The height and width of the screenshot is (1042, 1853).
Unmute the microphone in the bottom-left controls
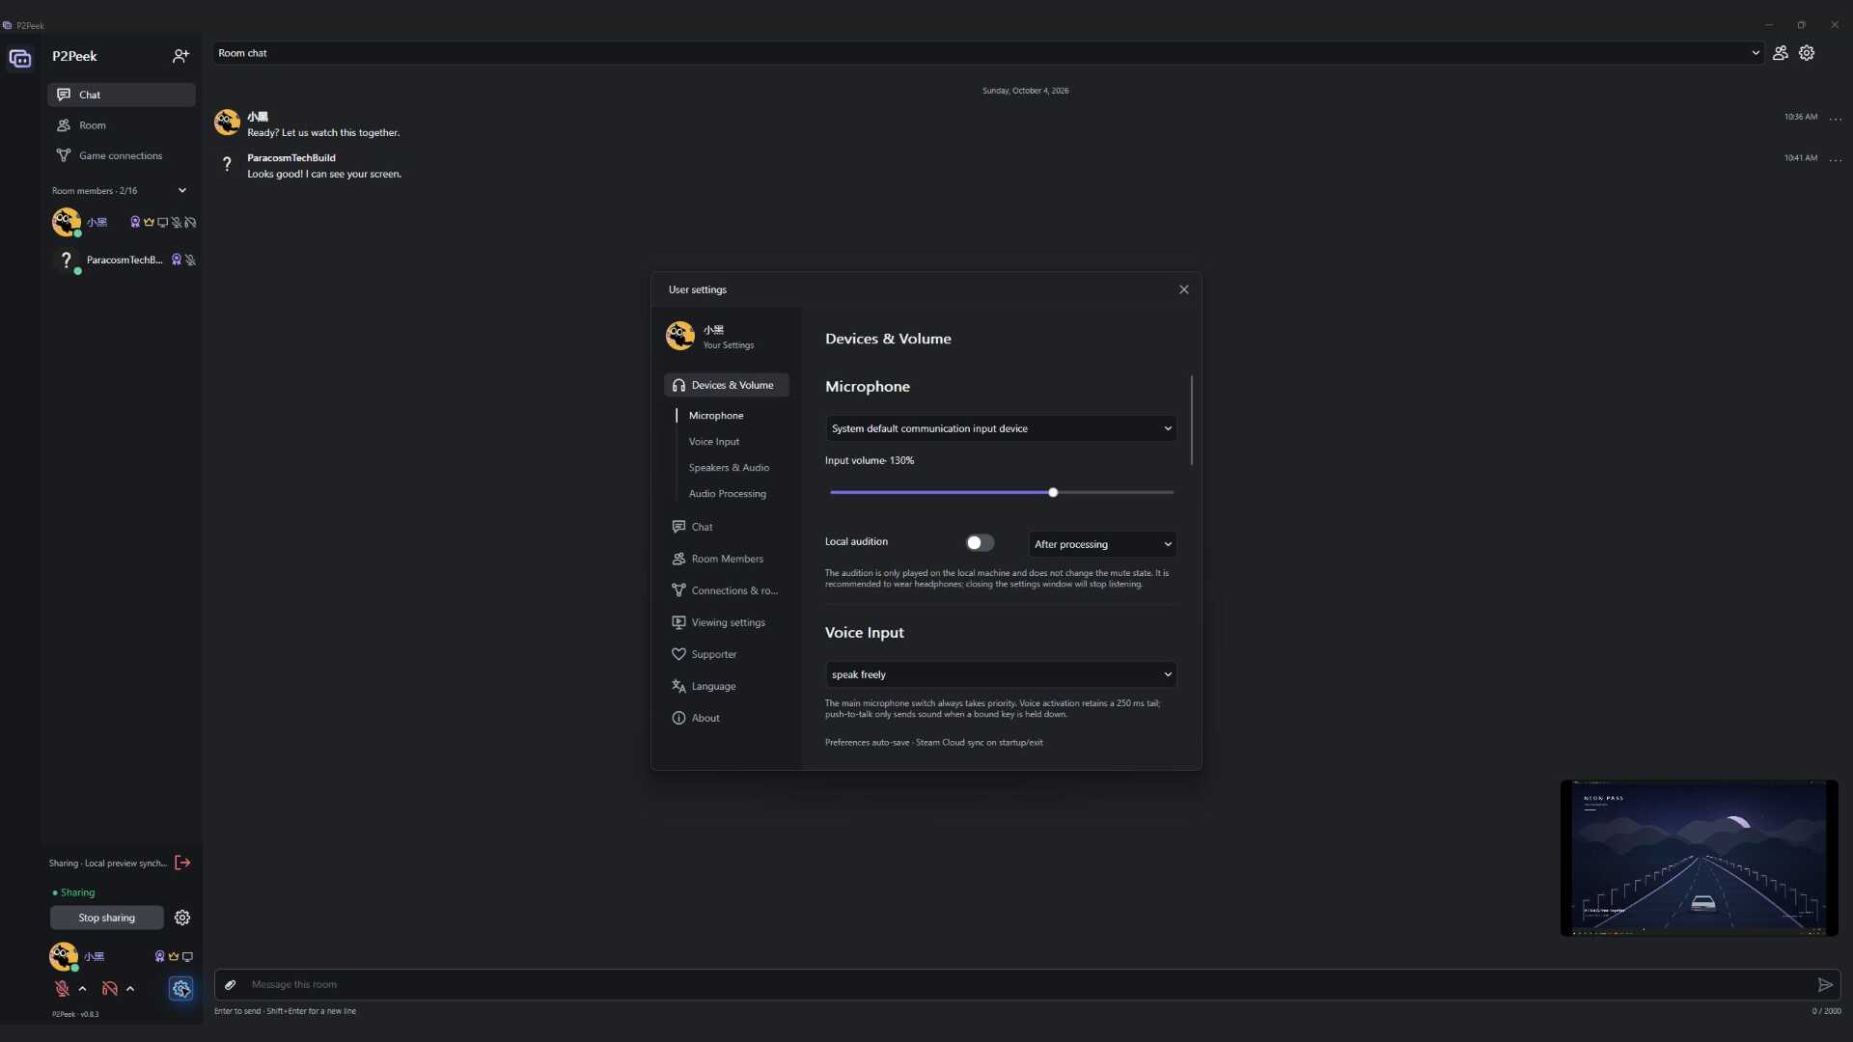[62, 989]
